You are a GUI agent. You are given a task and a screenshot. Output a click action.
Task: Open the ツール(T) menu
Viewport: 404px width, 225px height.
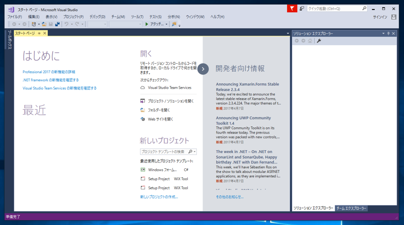coord(137,16)
